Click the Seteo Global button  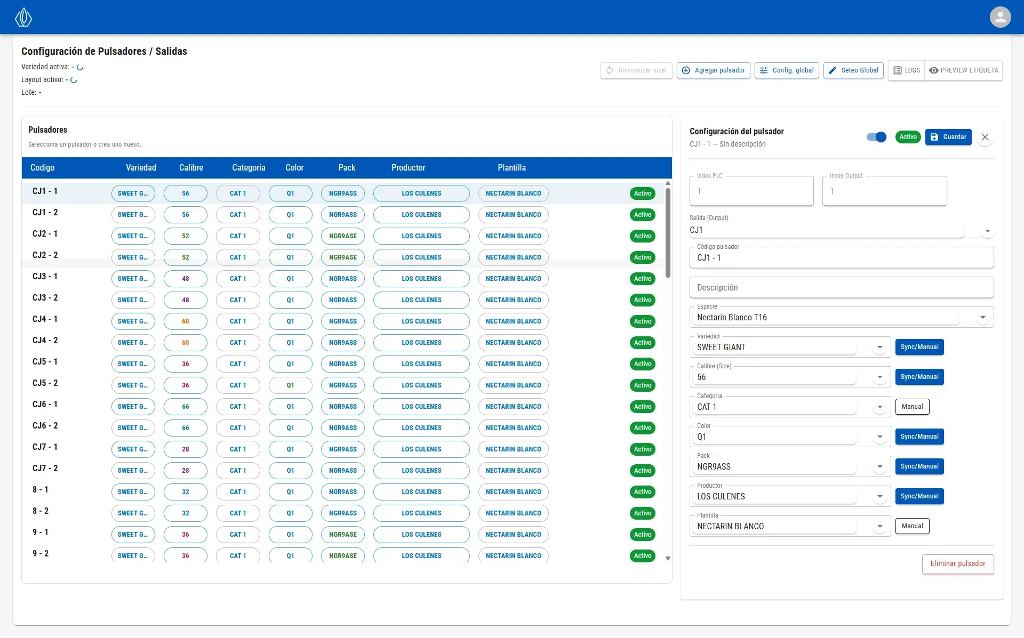pos(853,70)
